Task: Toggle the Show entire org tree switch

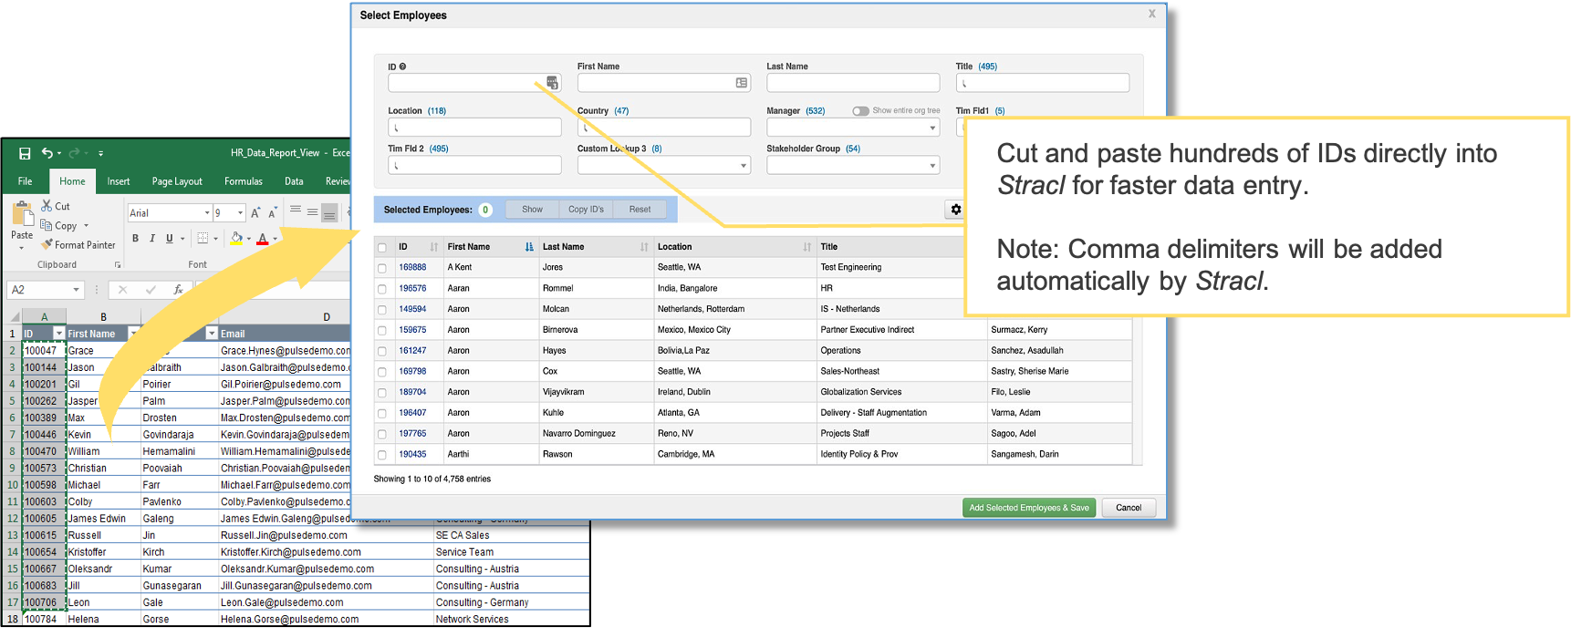Action: (860, 111)
